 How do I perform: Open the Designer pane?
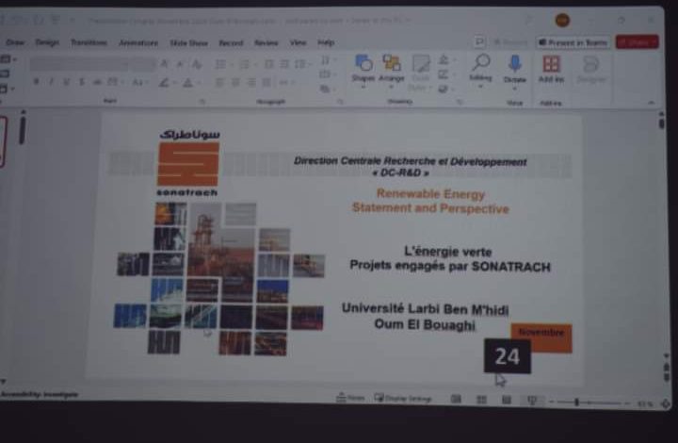point(591,69)
